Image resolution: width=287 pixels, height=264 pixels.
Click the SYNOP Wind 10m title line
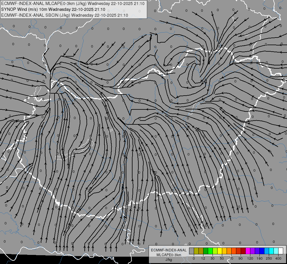(x=53, y=9)
